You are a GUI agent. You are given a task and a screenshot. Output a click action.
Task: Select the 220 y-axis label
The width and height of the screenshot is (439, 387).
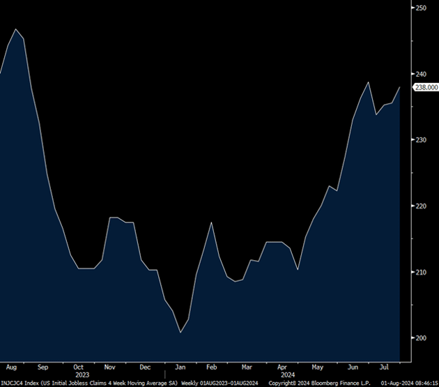click(421, 206)
